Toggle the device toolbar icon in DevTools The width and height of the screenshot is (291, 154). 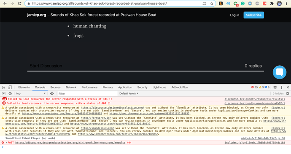[10, 88]
